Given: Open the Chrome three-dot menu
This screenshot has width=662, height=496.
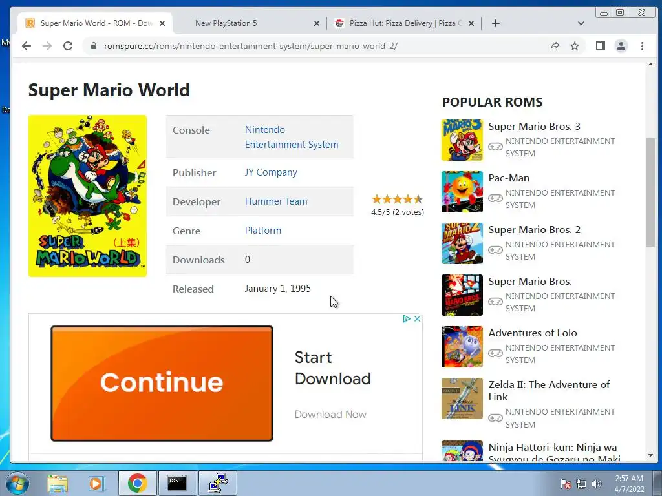Looking at the screenshot, I should coord(642,46).
